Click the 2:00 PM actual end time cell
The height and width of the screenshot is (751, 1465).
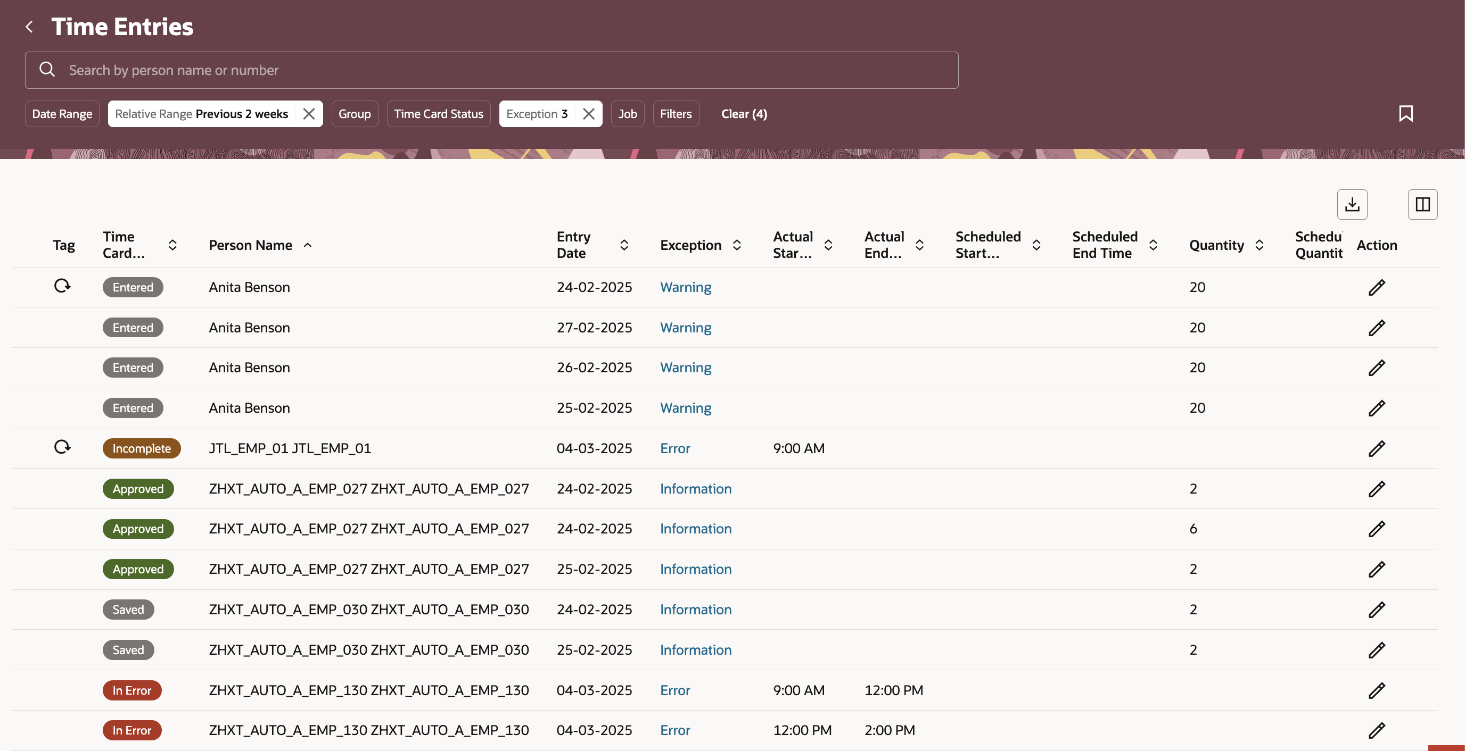coord(890,730)
